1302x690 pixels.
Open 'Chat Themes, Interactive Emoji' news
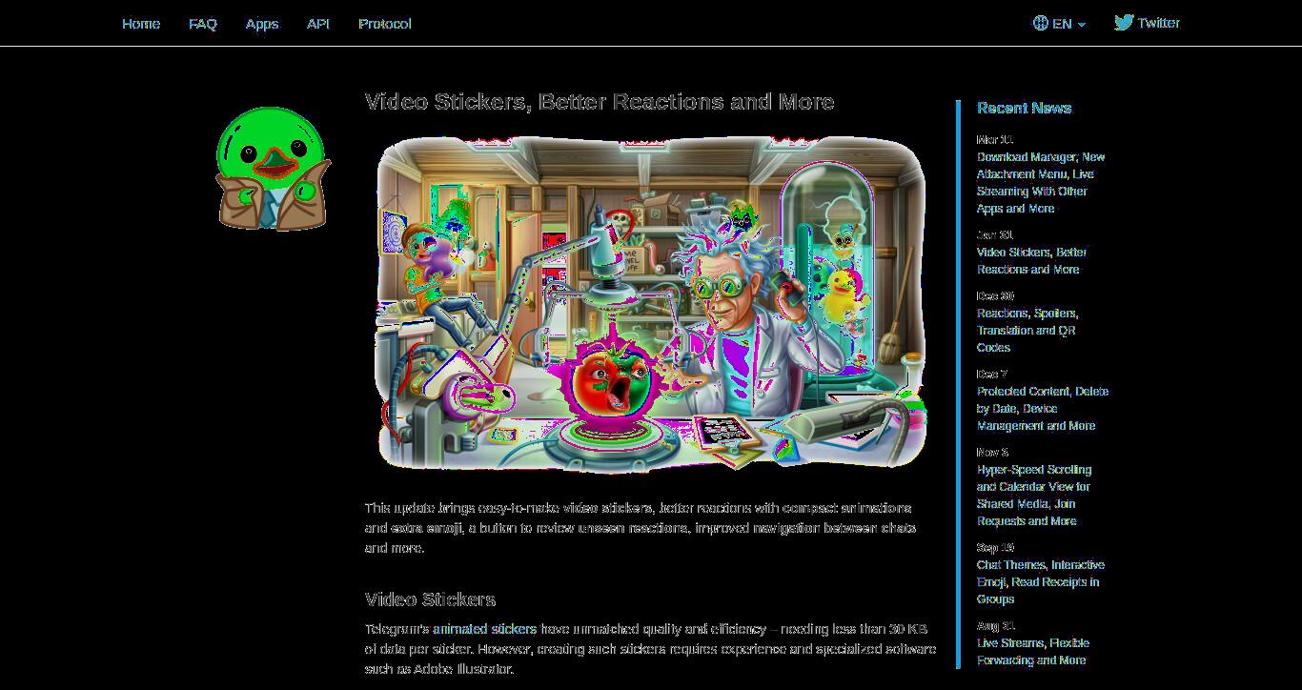click(x=1041, y=582)
